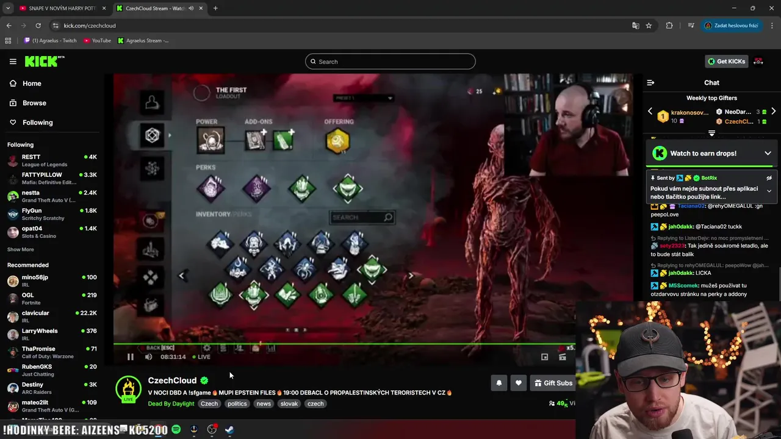Viewport: 781px width, 439px height.
Task: Mute the stream volume
Action: tap(148, 357)
